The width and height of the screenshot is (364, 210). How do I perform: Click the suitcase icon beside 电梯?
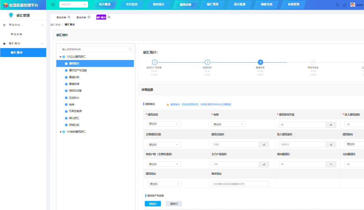66,105
